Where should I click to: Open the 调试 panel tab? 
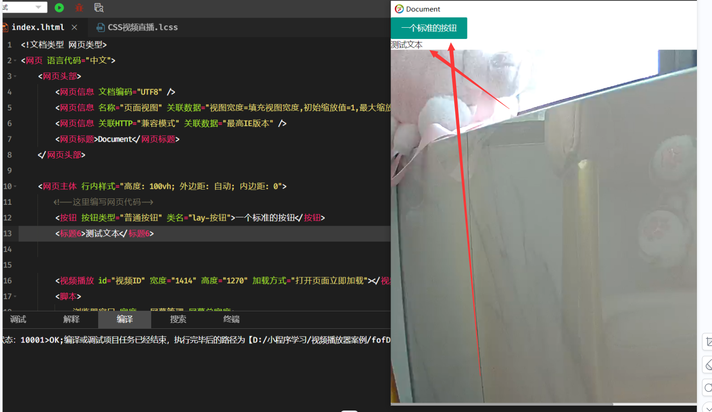[18, 319]
